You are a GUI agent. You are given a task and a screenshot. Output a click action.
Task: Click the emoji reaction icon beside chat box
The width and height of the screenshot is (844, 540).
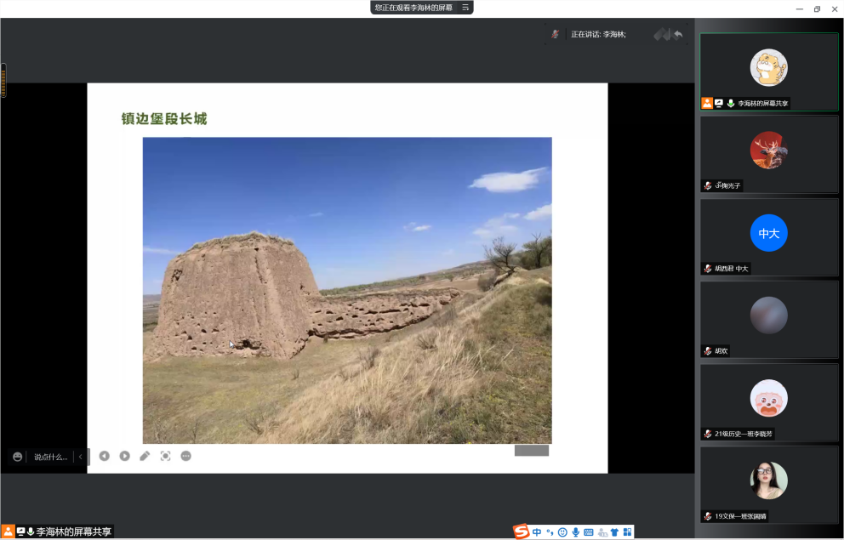[18, 457]
